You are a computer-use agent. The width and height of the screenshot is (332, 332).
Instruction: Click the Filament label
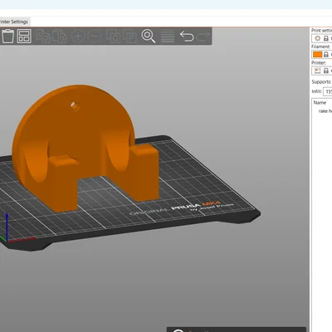pos(320,46)
